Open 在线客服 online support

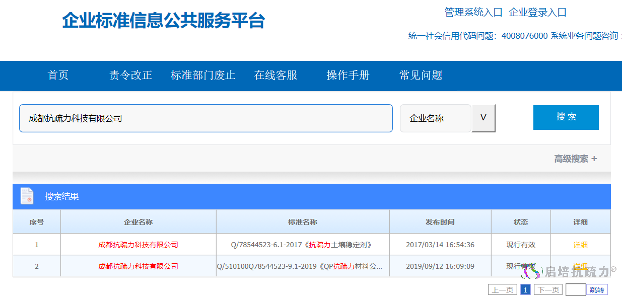pyautogui.click(x=275, y=76)
